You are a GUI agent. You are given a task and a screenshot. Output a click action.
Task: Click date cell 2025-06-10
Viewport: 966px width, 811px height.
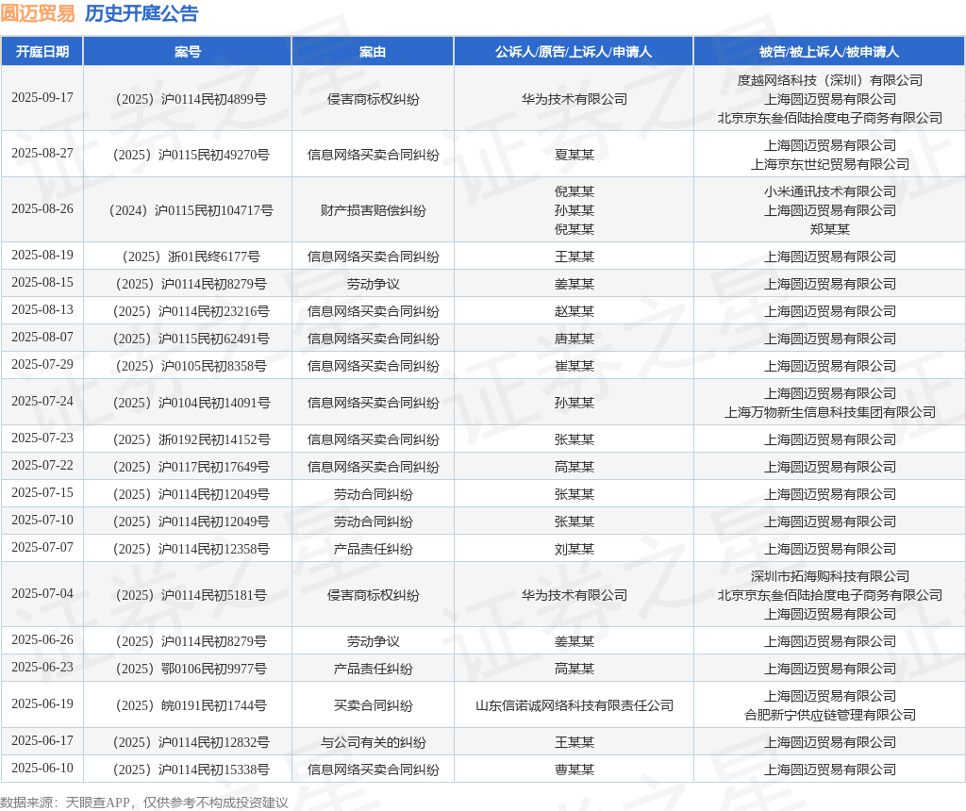click(x=42, y=769)
